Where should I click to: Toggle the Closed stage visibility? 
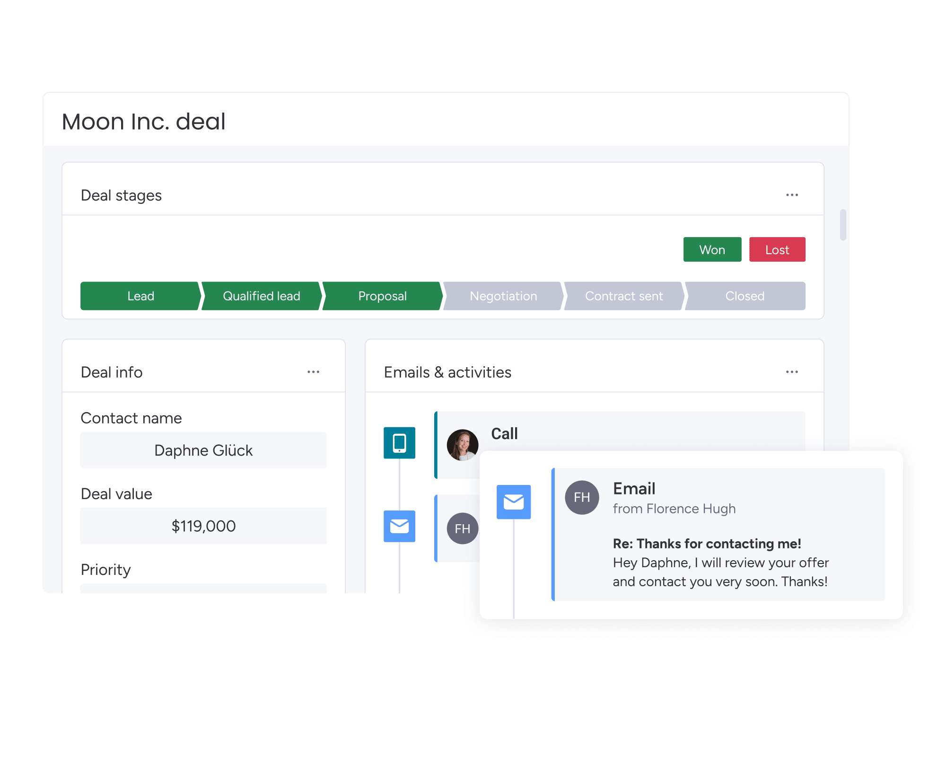coord(743,296)
